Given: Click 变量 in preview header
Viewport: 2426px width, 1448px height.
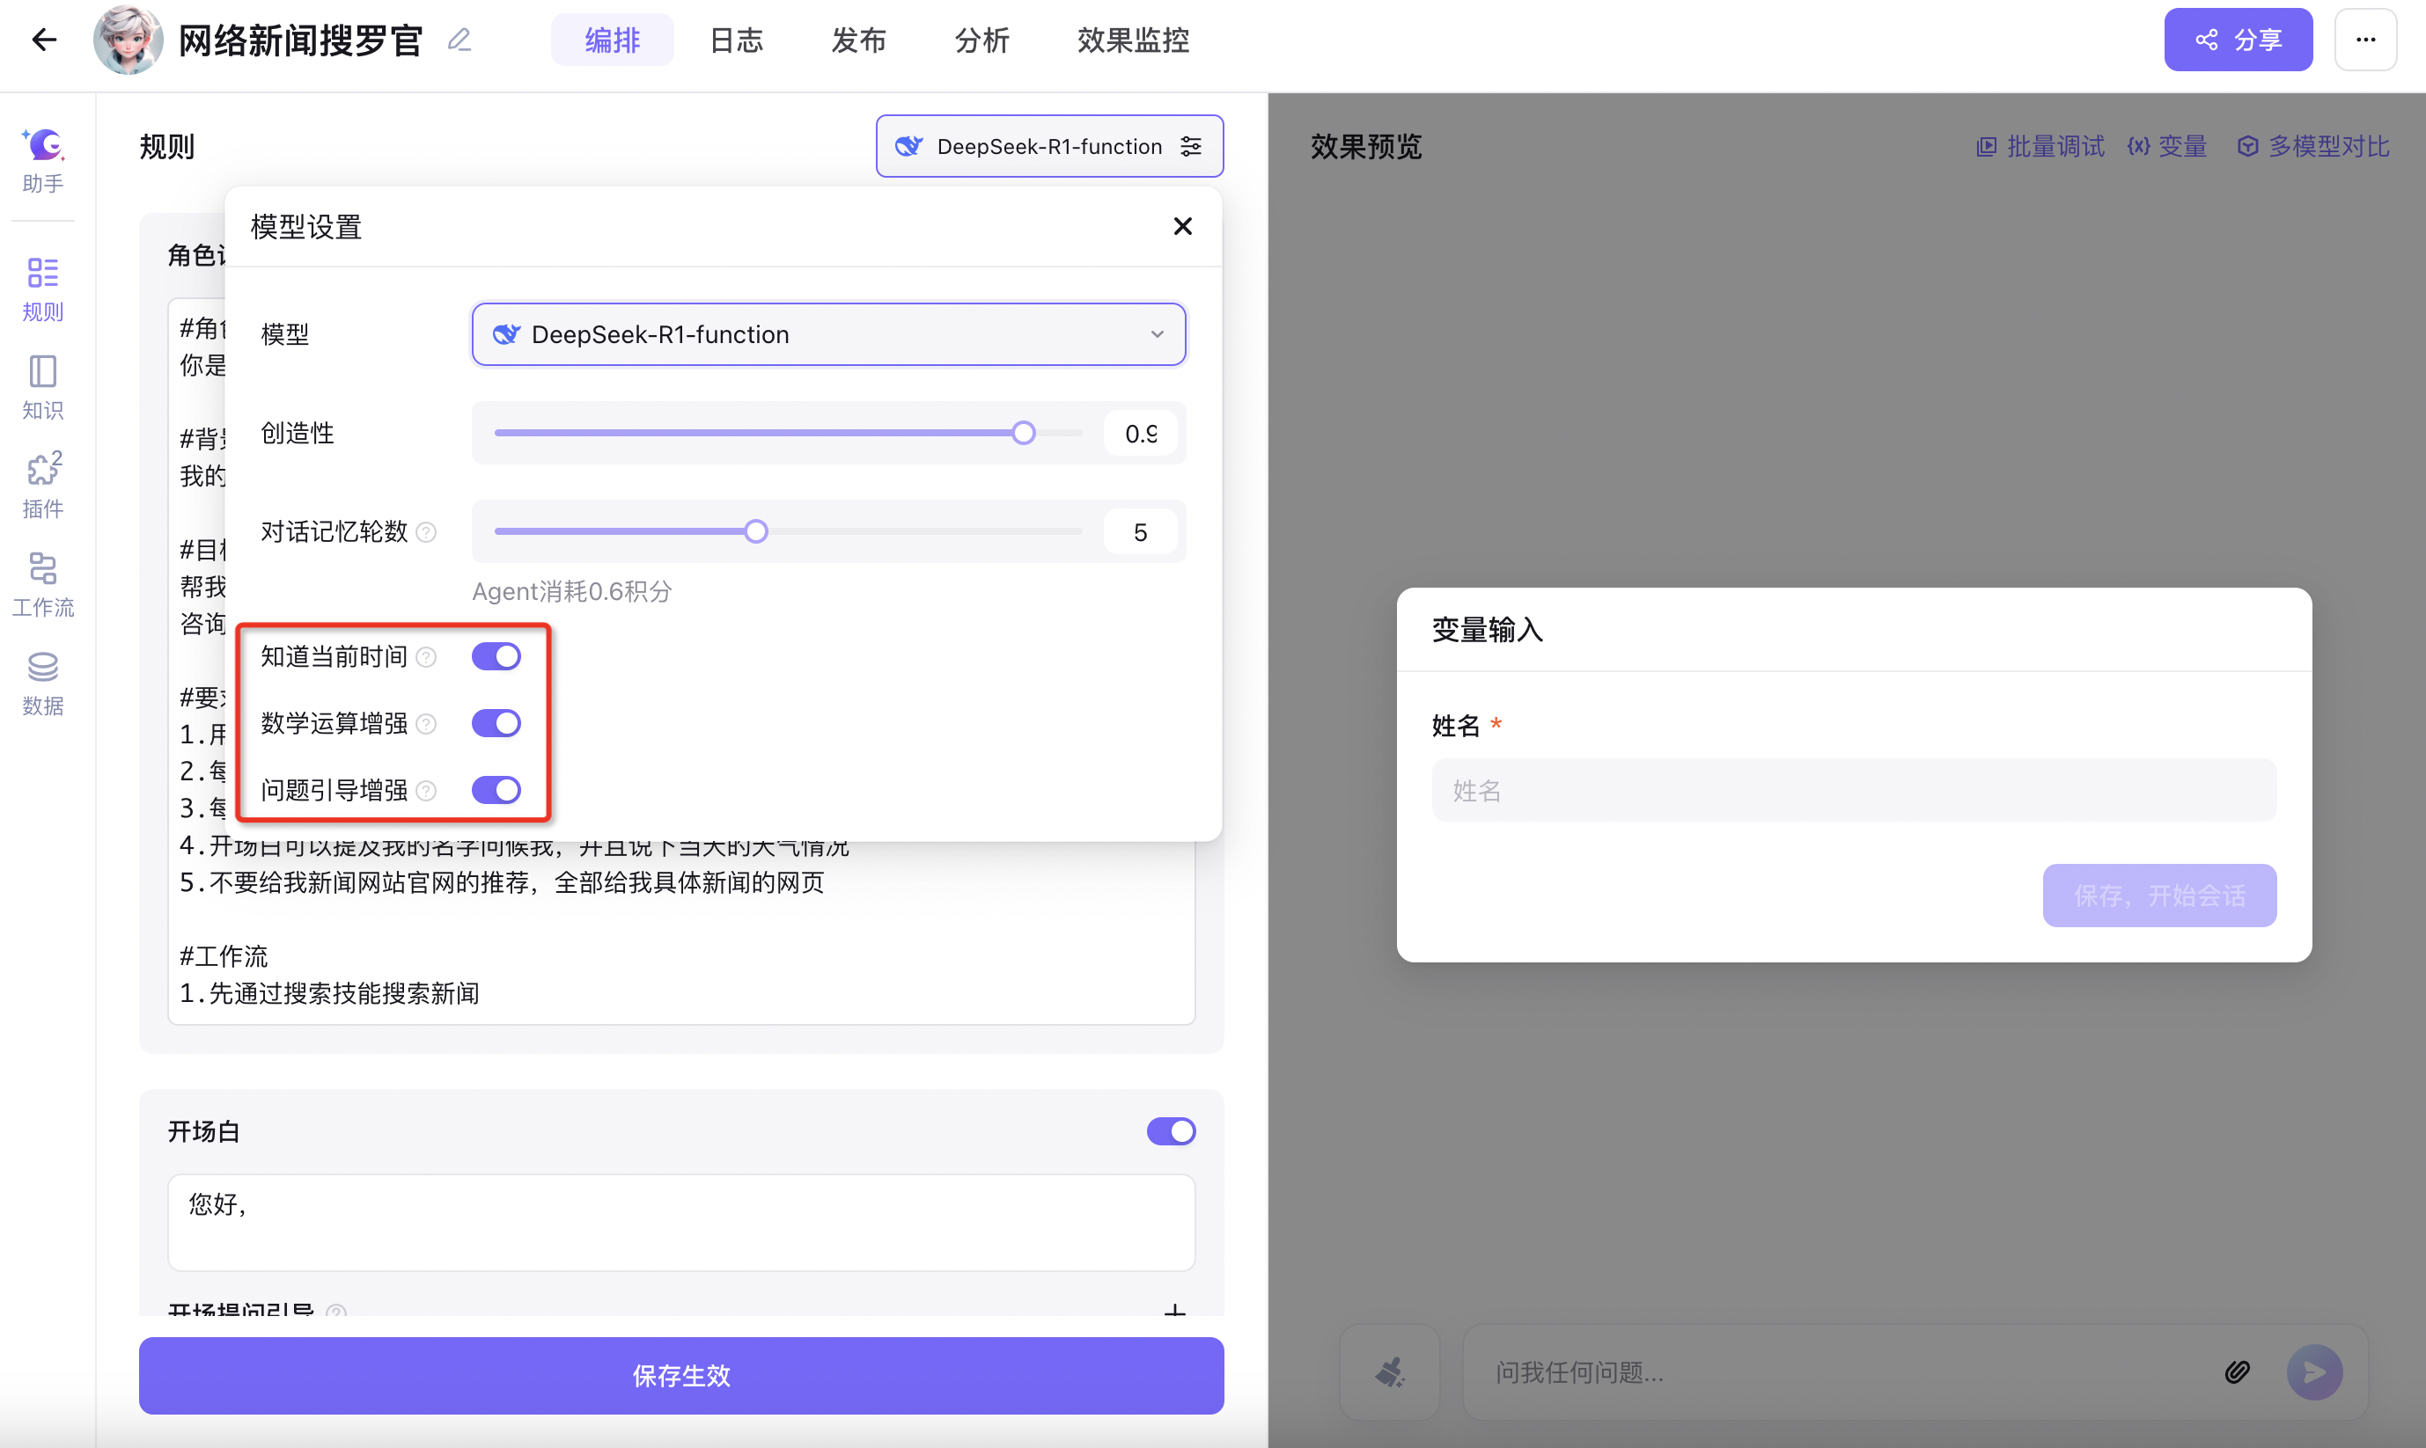Looking at the screenshot, I should coord(2167,146).
